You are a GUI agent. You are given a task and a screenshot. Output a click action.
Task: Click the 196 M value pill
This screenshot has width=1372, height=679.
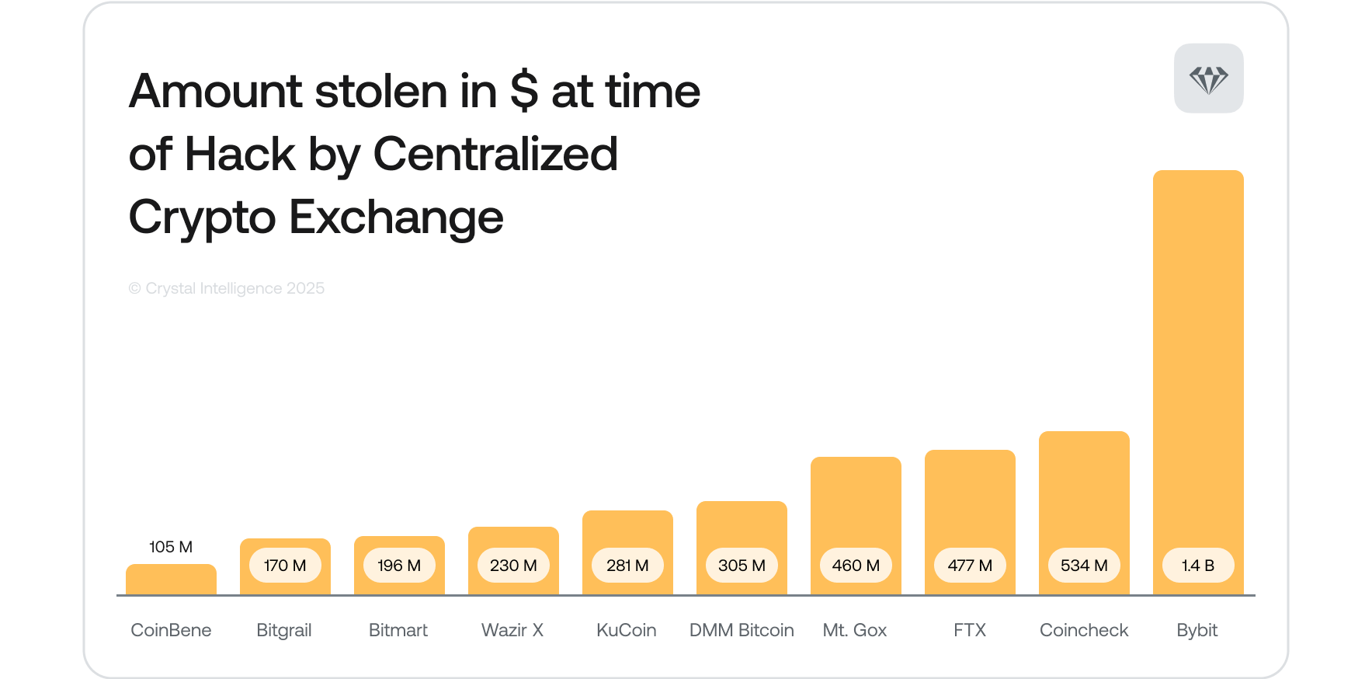click(x=399, y=566)
